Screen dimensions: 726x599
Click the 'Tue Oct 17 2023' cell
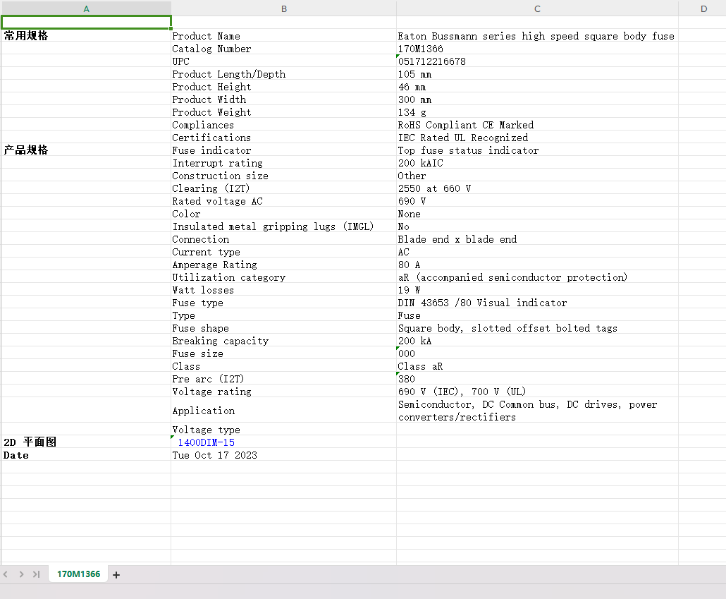click(x=284, y=455)
